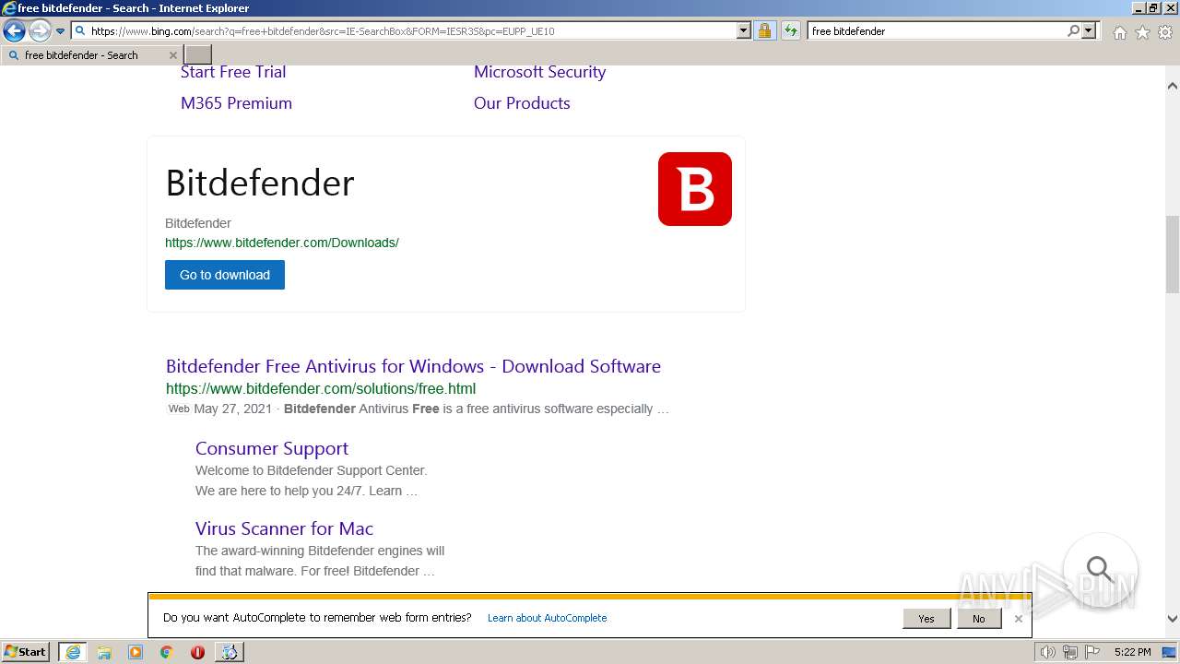This screenshot has width=1180, height=664.
Task: Open the Our Products link
Action: (x=522, y=103)
